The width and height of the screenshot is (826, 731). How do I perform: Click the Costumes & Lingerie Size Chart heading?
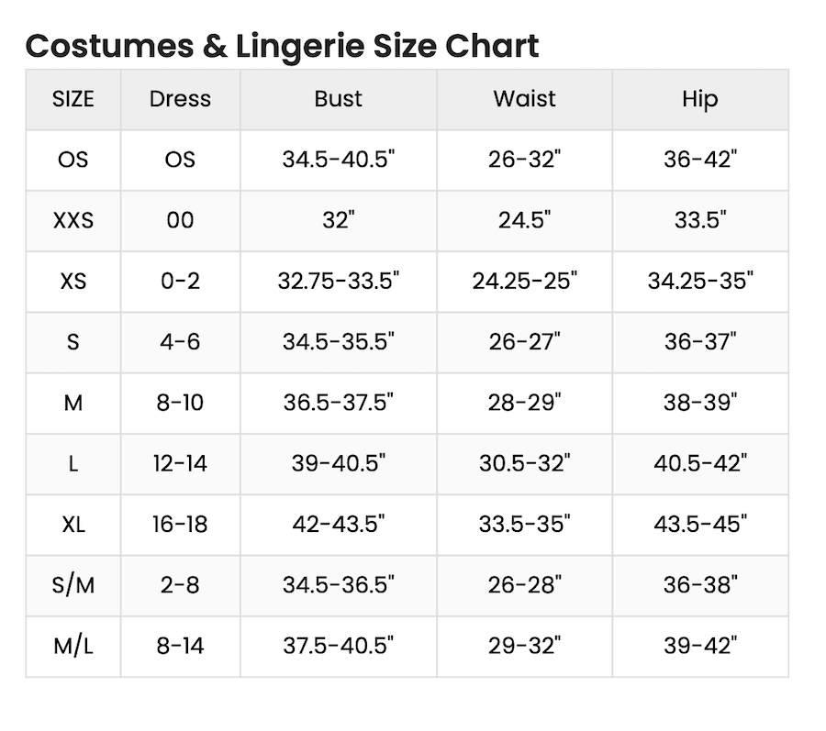pos(282,45)
